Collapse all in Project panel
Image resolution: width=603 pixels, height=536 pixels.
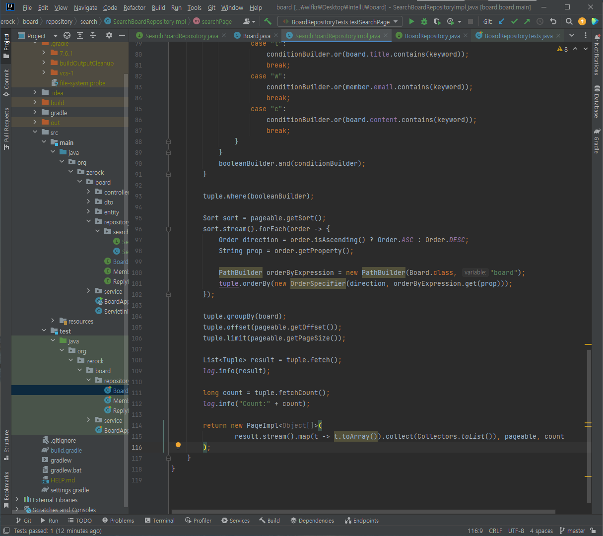click(x=93, y=35)
